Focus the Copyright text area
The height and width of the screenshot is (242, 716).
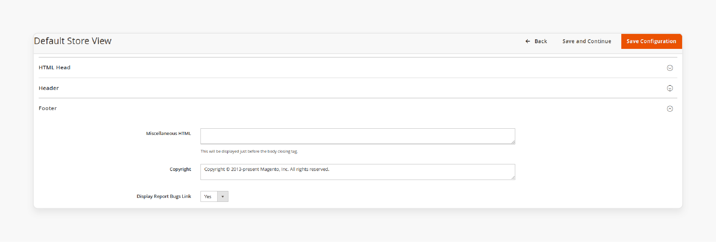coord(358,172)
